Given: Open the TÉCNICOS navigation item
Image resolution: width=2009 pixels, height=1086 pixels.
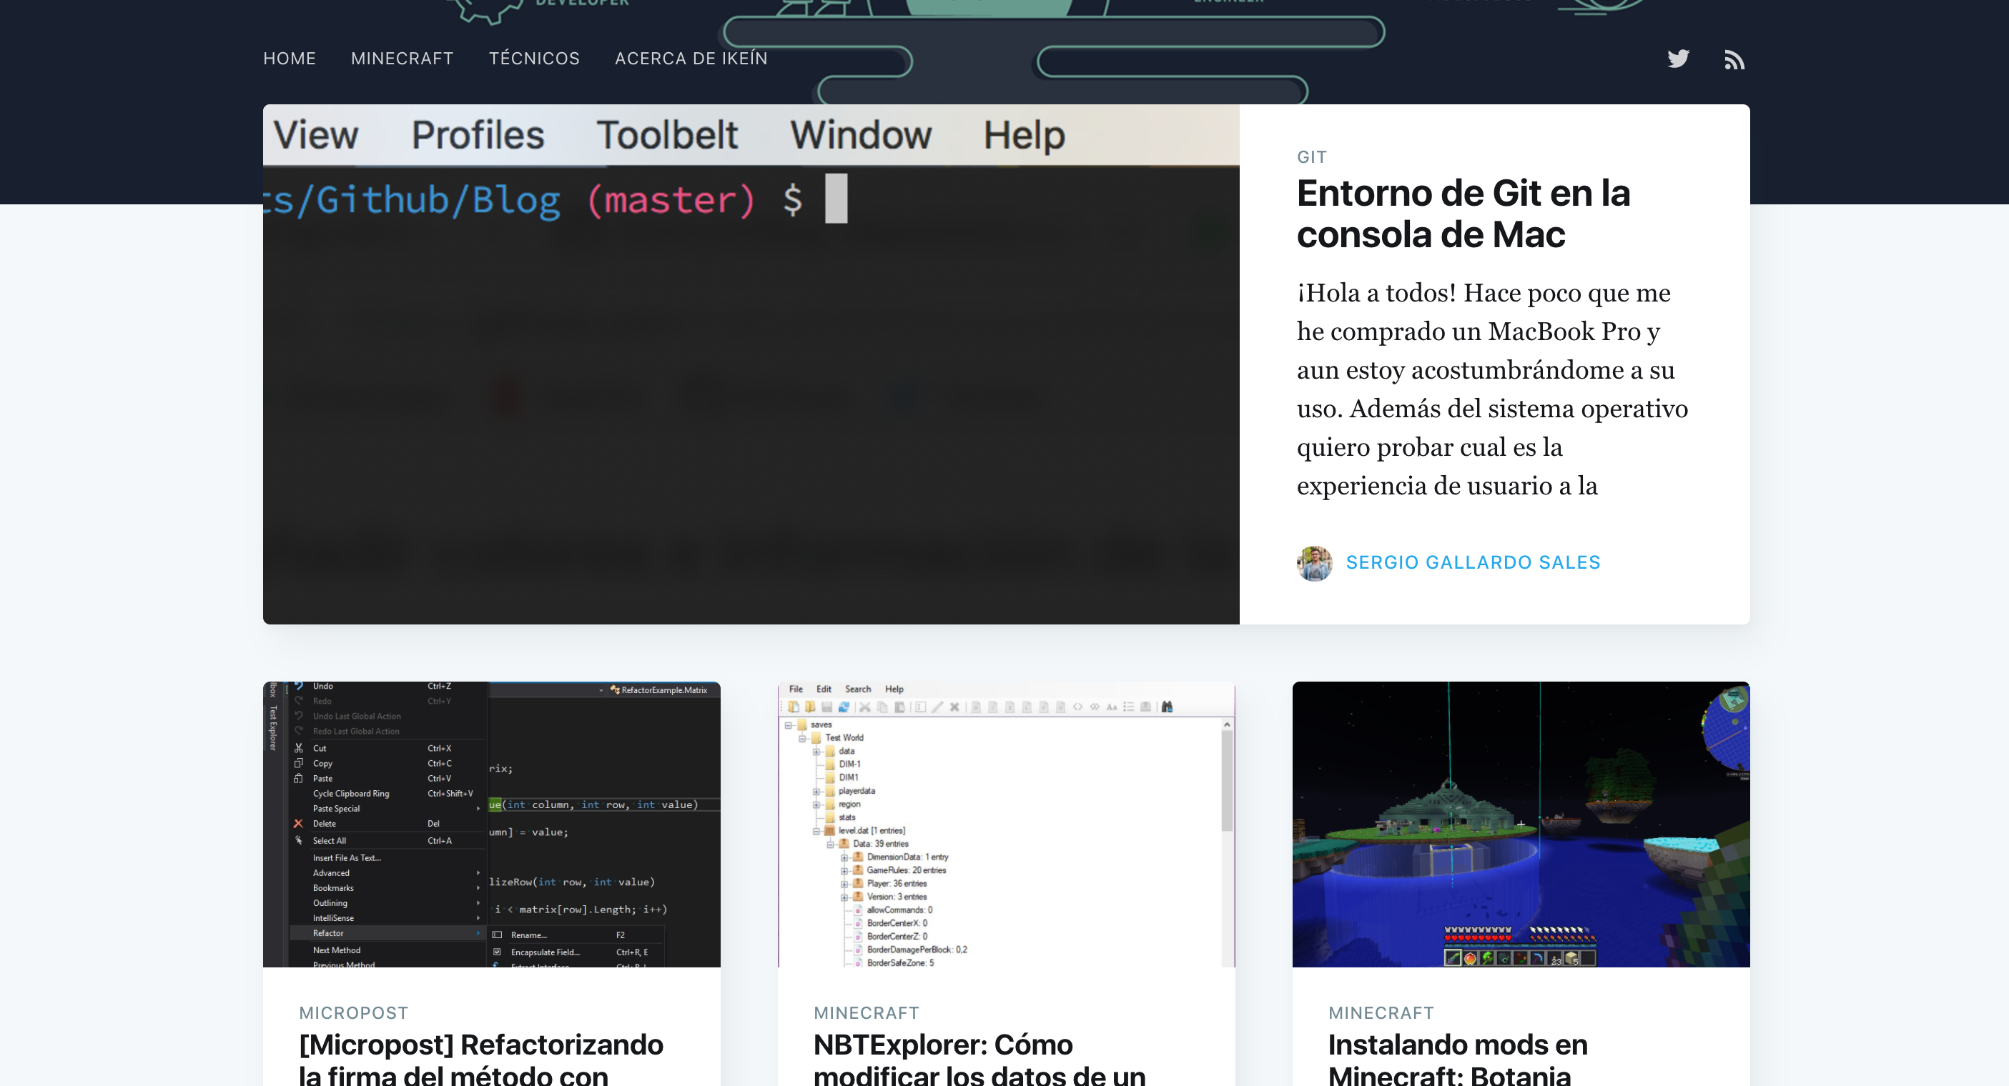Looking at the screenshot, I should pos(534,59).
